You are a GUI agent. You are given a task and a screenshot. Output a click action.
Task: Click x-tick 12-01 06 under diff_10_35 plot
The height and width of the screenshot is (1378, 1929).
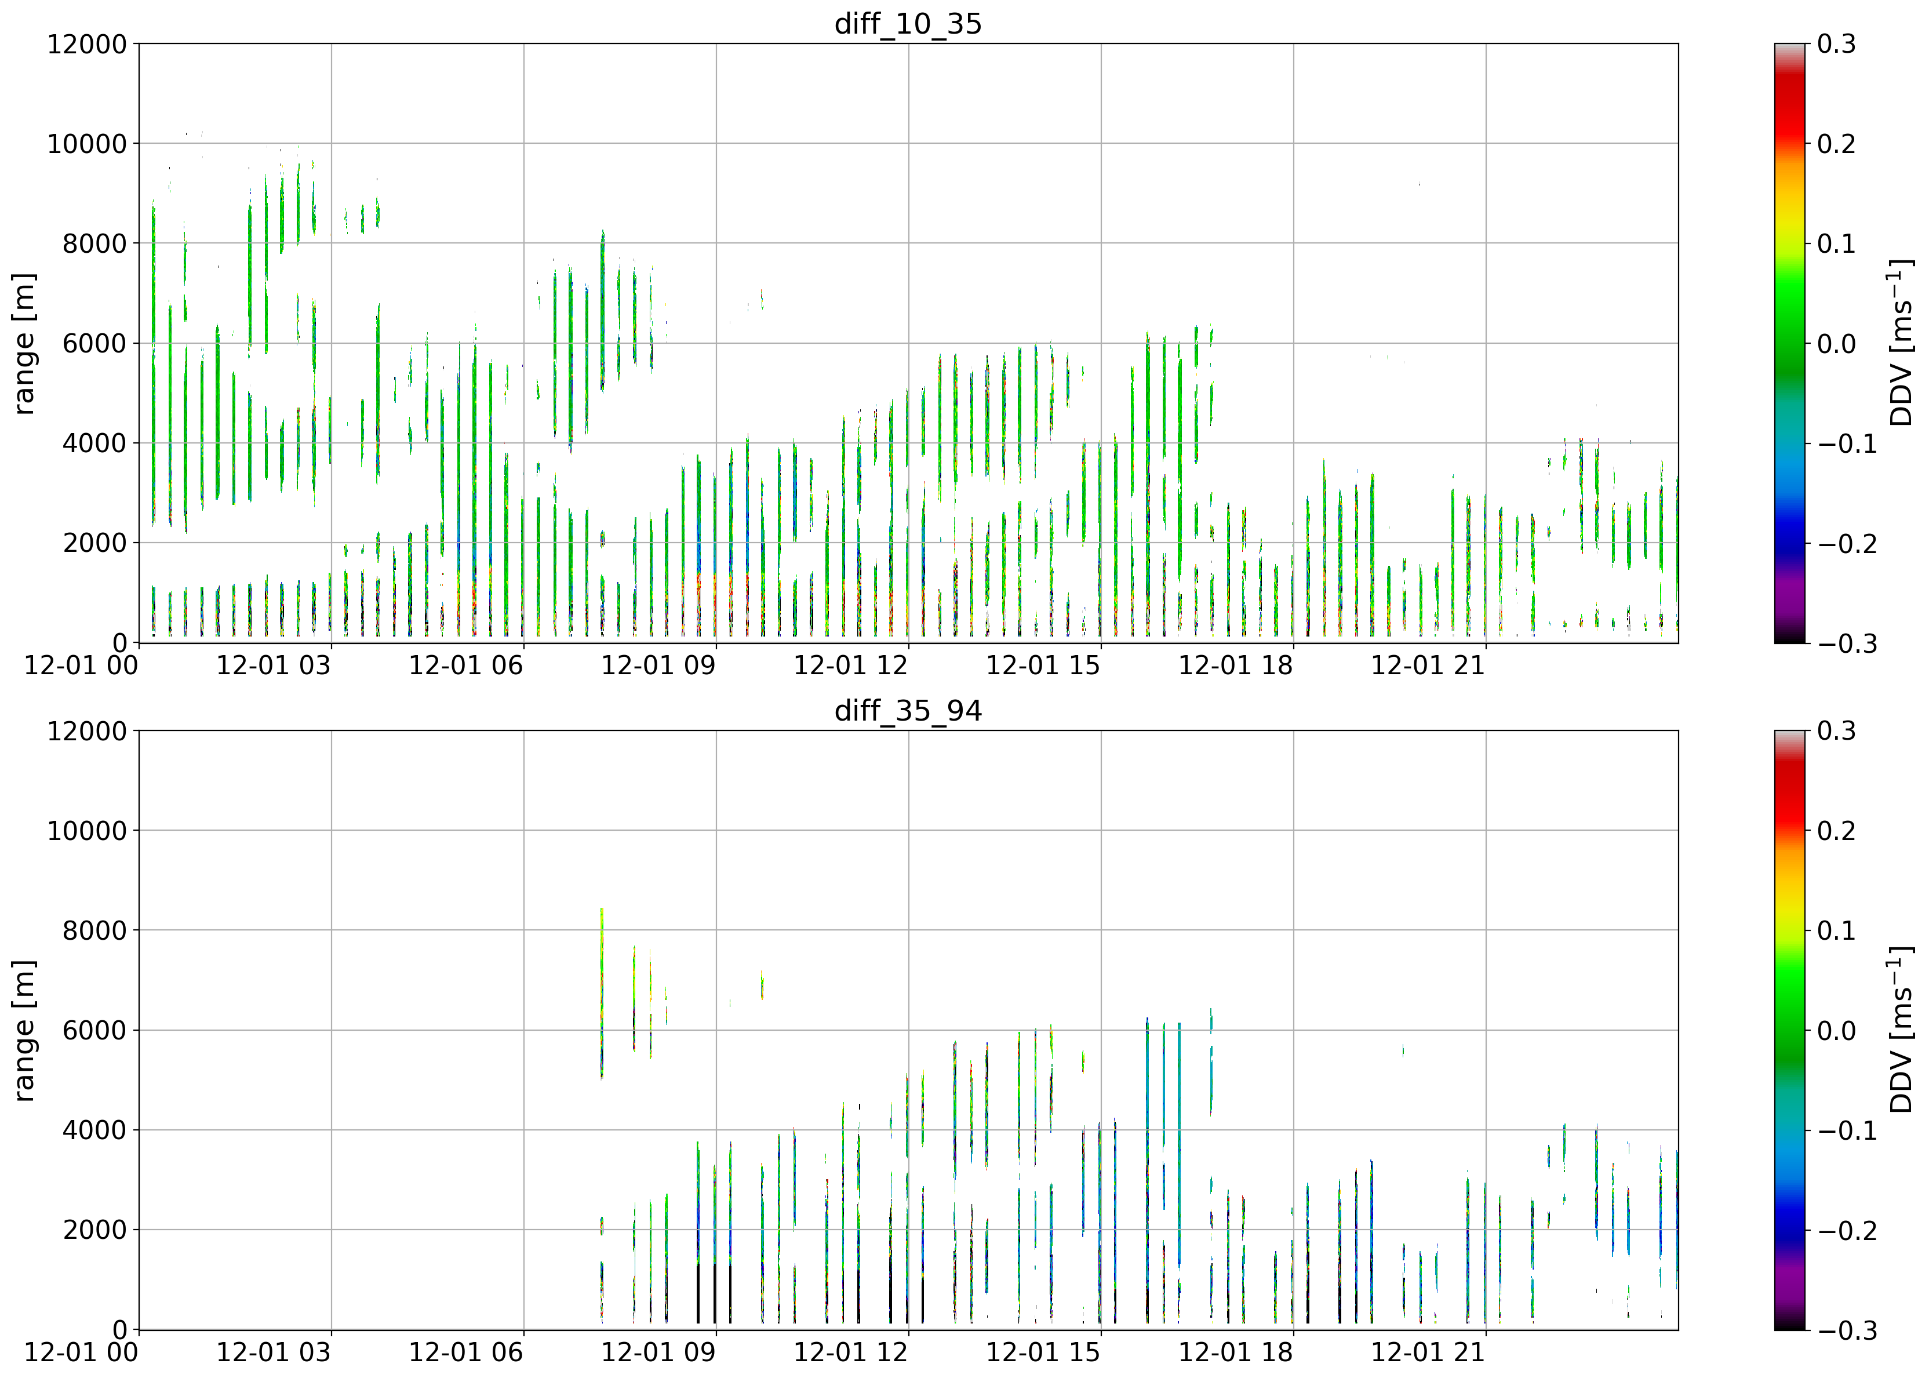(465, 666)
